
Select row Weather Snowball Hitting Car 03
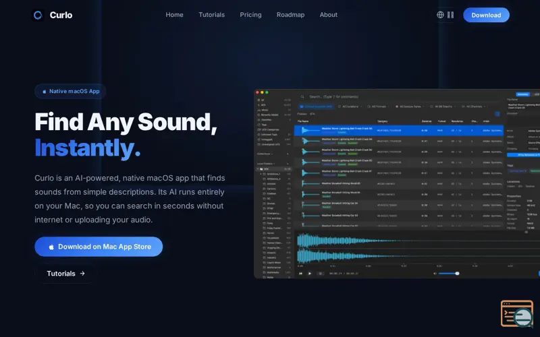399,216
